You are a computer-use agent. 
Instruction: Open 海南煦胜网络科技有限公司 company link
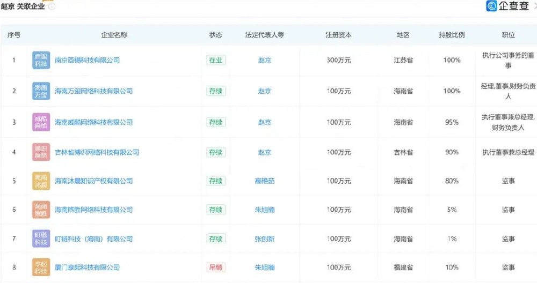(x=94, y=210)
